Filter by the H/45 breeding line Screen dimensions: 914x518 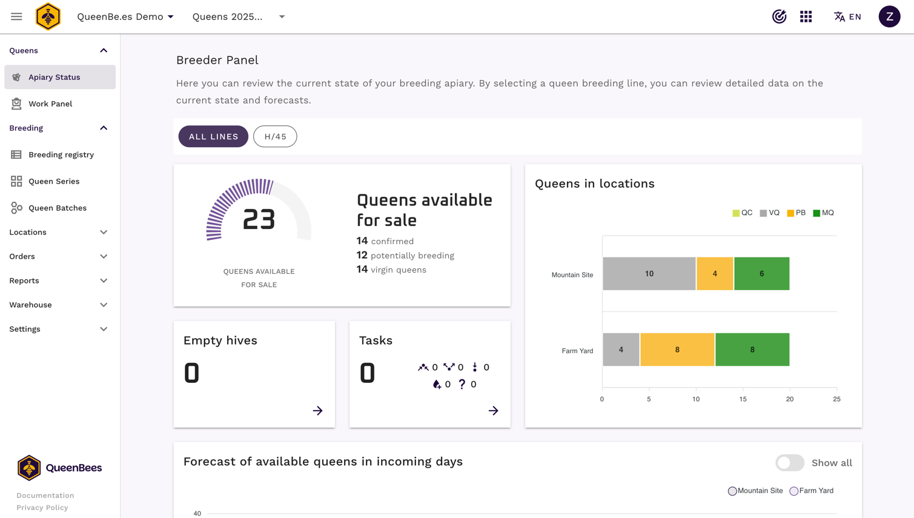[x=275, y=136]
